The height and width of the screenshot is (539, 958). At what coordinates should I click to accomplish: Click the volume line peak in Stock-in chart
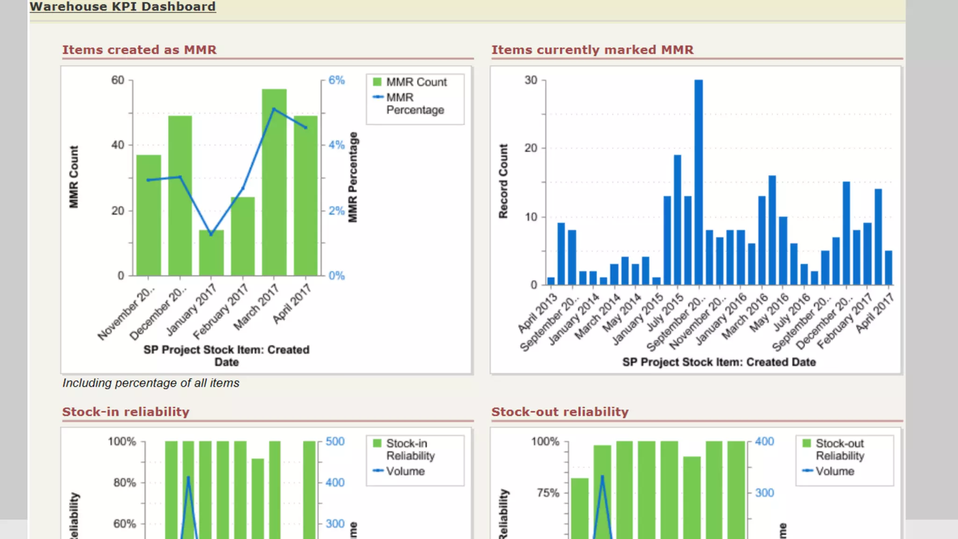click(188, 478)
